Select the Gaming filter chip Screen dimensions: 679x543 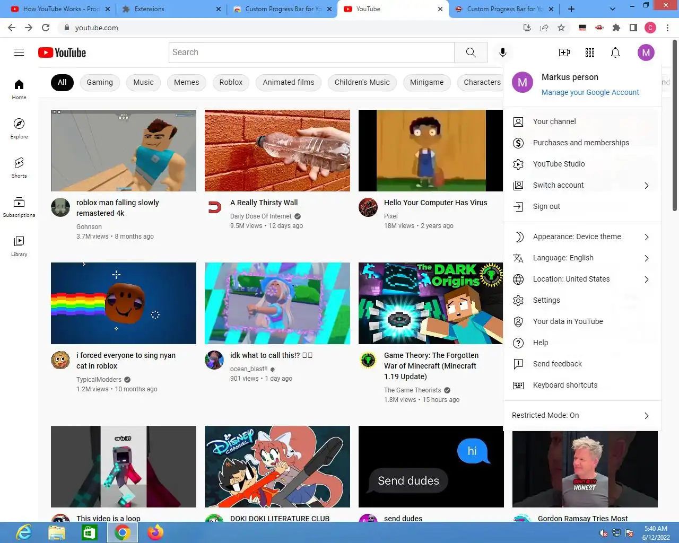[100, 82]
